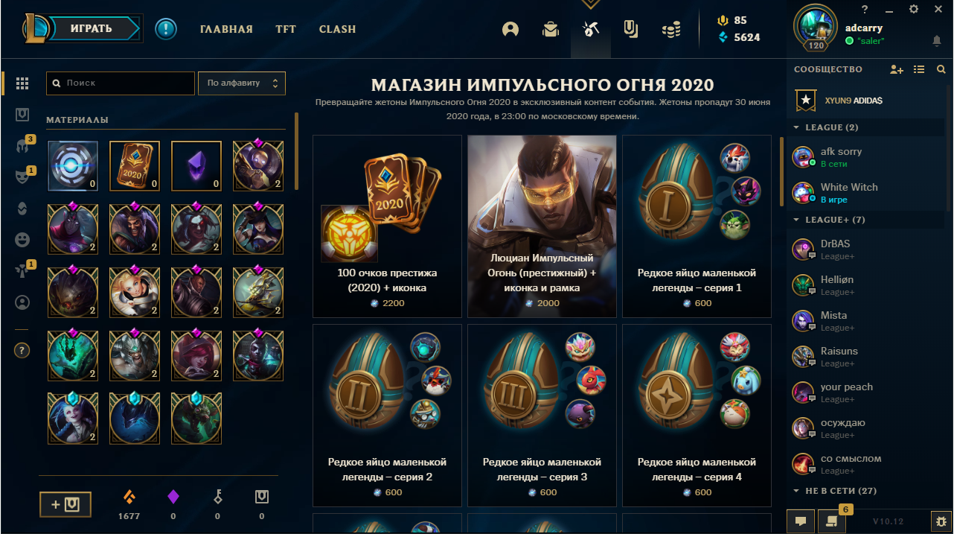Click the Поиск search field
This screenshot has height=534, width=954.
pos(121,83)
